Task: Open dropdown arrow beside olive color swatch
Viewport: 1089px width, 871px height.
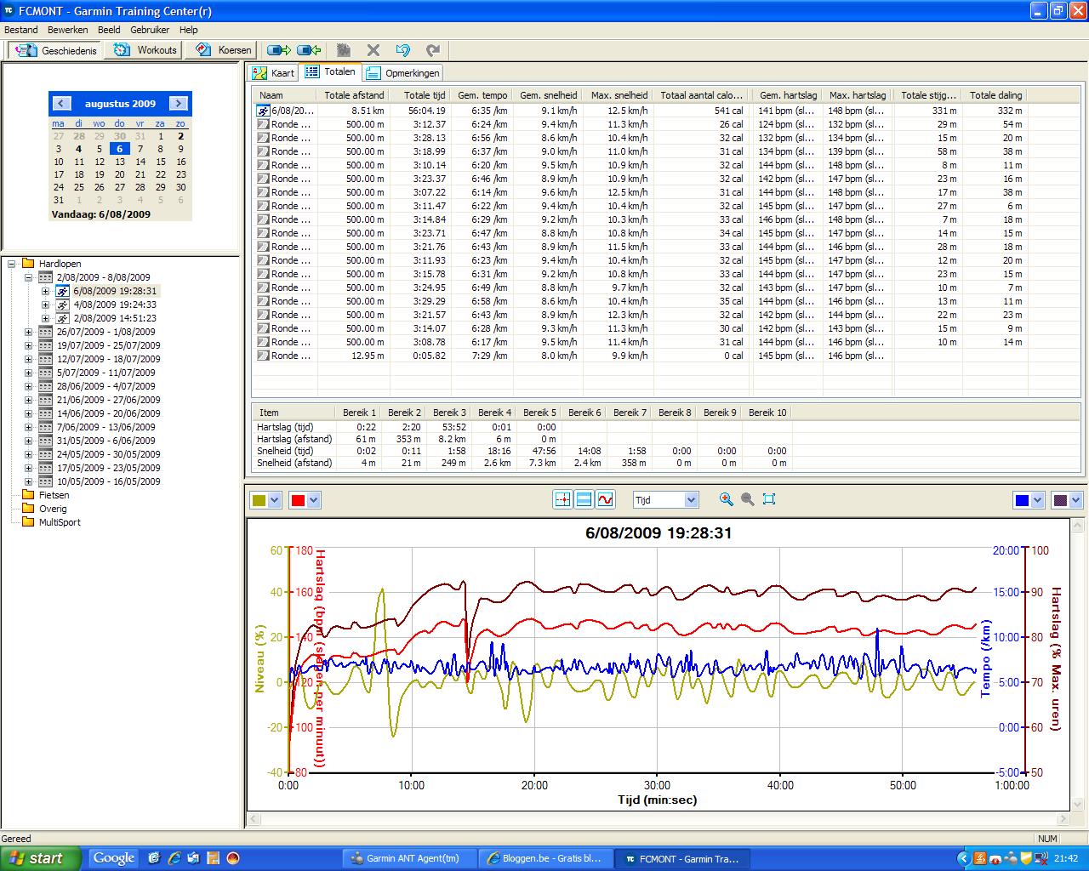Action: click(x=275, y=500)
